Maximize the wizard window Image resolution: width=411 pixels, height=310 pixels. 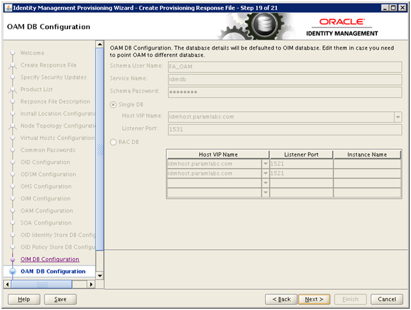click(x=393, y=8)
